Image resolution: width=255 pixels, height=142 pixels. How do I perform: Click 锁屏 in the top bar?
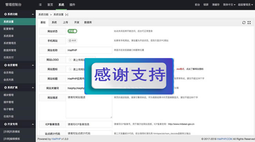tap(206, 5)
